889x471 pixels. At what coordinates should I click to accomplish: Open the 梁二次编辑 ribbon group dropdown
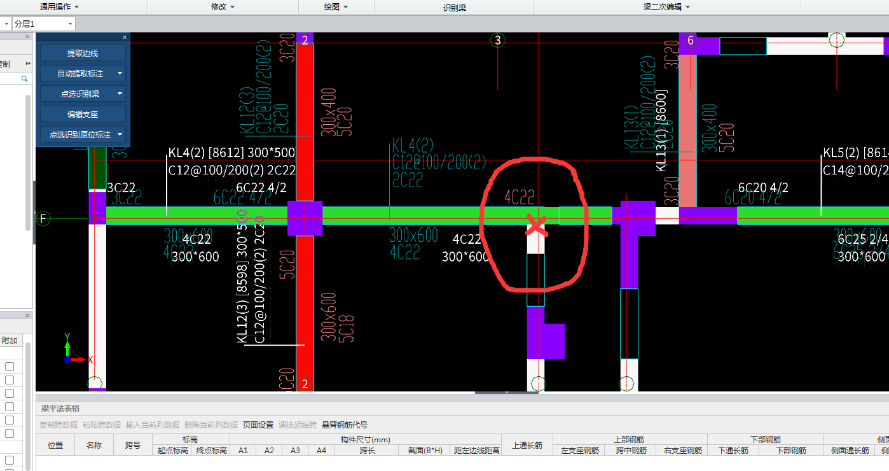(666, 6)
